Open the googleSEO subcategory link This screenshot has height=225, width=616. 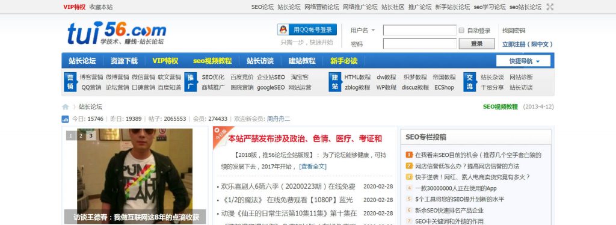[x=271, y=88]
